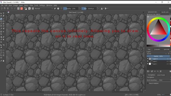Select the Fill bucket tool
Image resolution: width=171 pixels, height=96 pixels.
pyautogui.click(x=1, y=42)
